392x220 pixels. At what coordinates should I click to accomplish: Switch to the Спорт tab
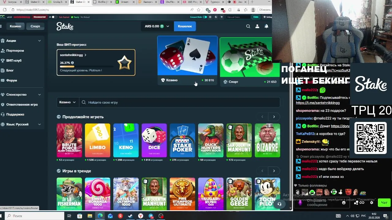35,26
